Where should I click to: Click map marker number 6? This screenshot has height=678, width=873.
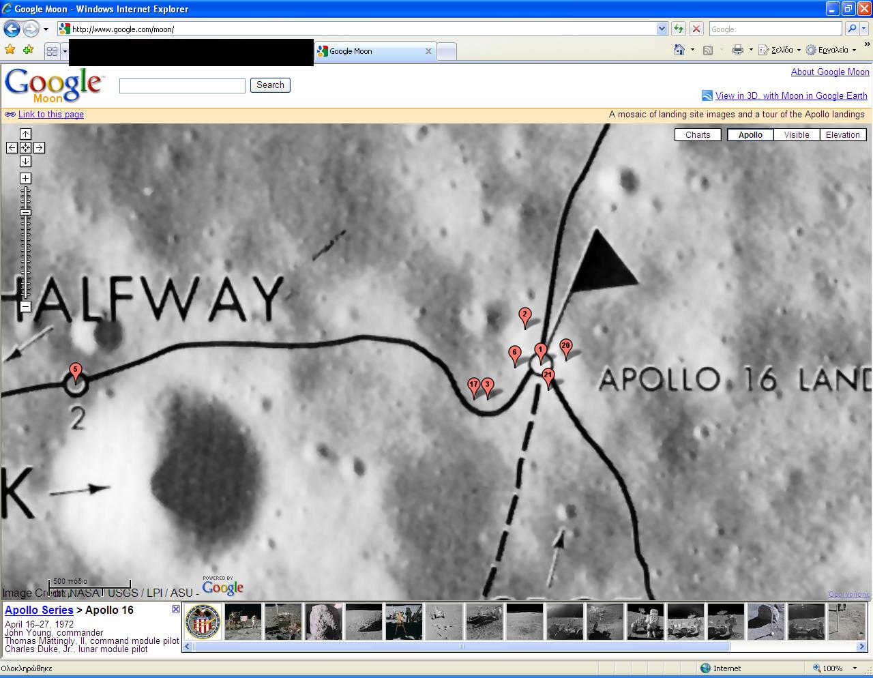tap(515, 355)
